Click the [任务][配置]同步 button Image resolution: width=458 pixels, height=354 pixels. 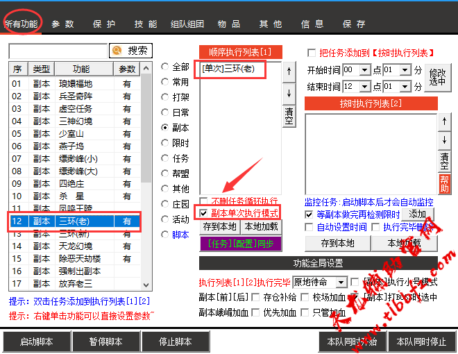tap(241, 244)
